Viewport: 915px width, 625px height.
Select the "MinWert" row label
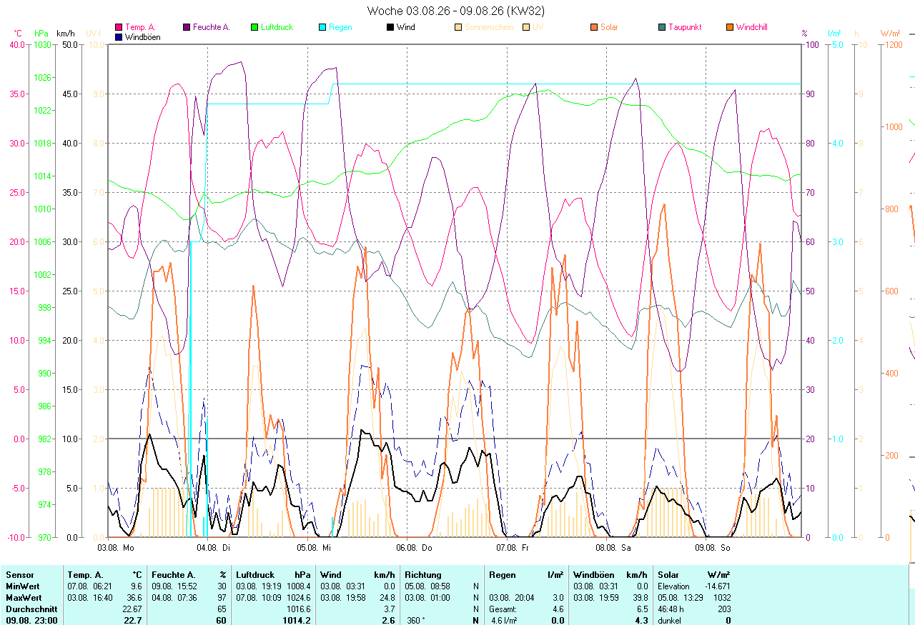(23, 586)
